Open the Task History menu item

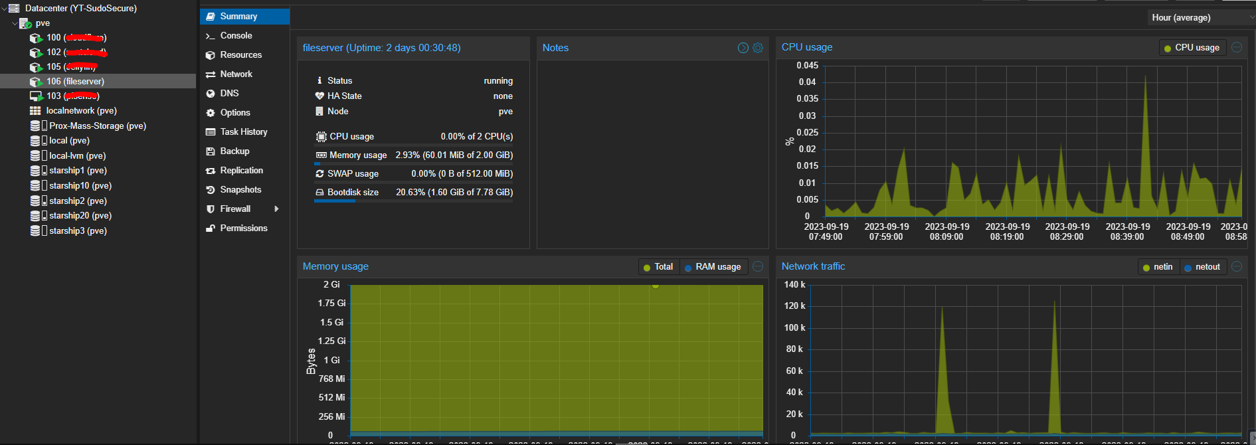(x=244, y=132)
